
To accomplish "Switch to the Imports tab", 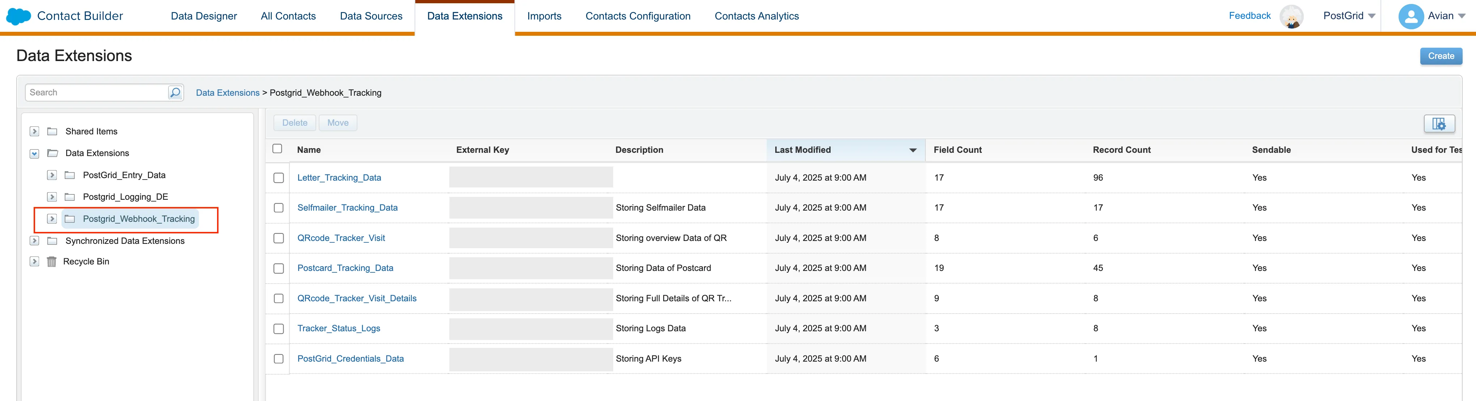I will pyautogui.click(x=544, y=16).
